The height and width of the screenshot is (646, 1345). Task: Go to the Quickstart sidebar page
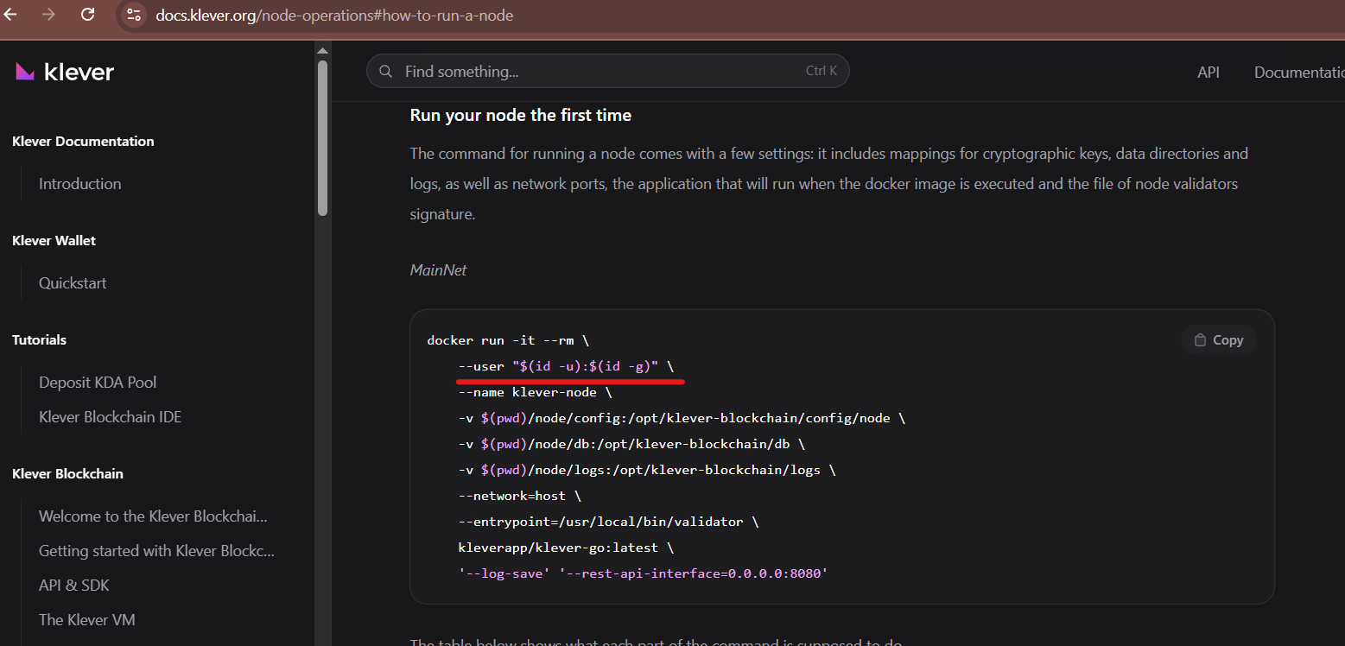click(73, 283)
